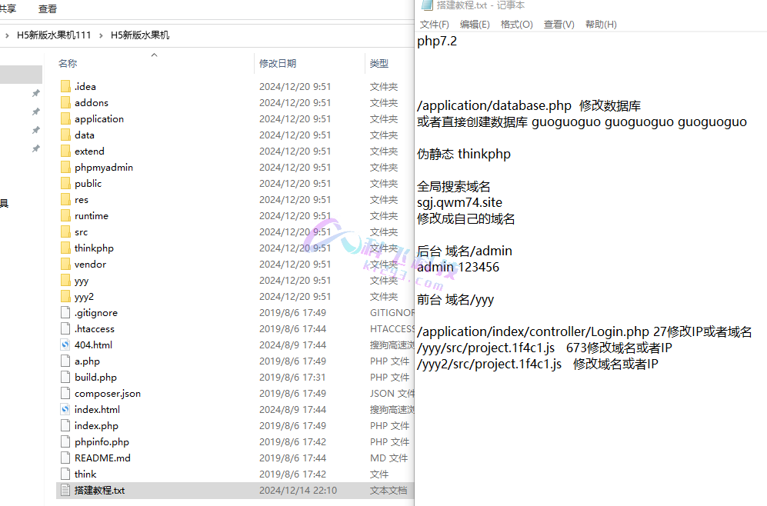Select the composer.json file name
Screen dimensions: 767x506
[x=108, y=394]
